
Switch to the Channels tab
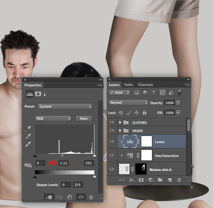click(145, 85)
